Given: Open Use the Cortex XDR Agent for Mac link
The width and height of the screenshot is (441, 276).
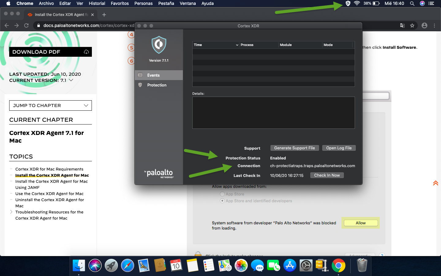Looking at the screenshot, I should click(x=49, y=194).
